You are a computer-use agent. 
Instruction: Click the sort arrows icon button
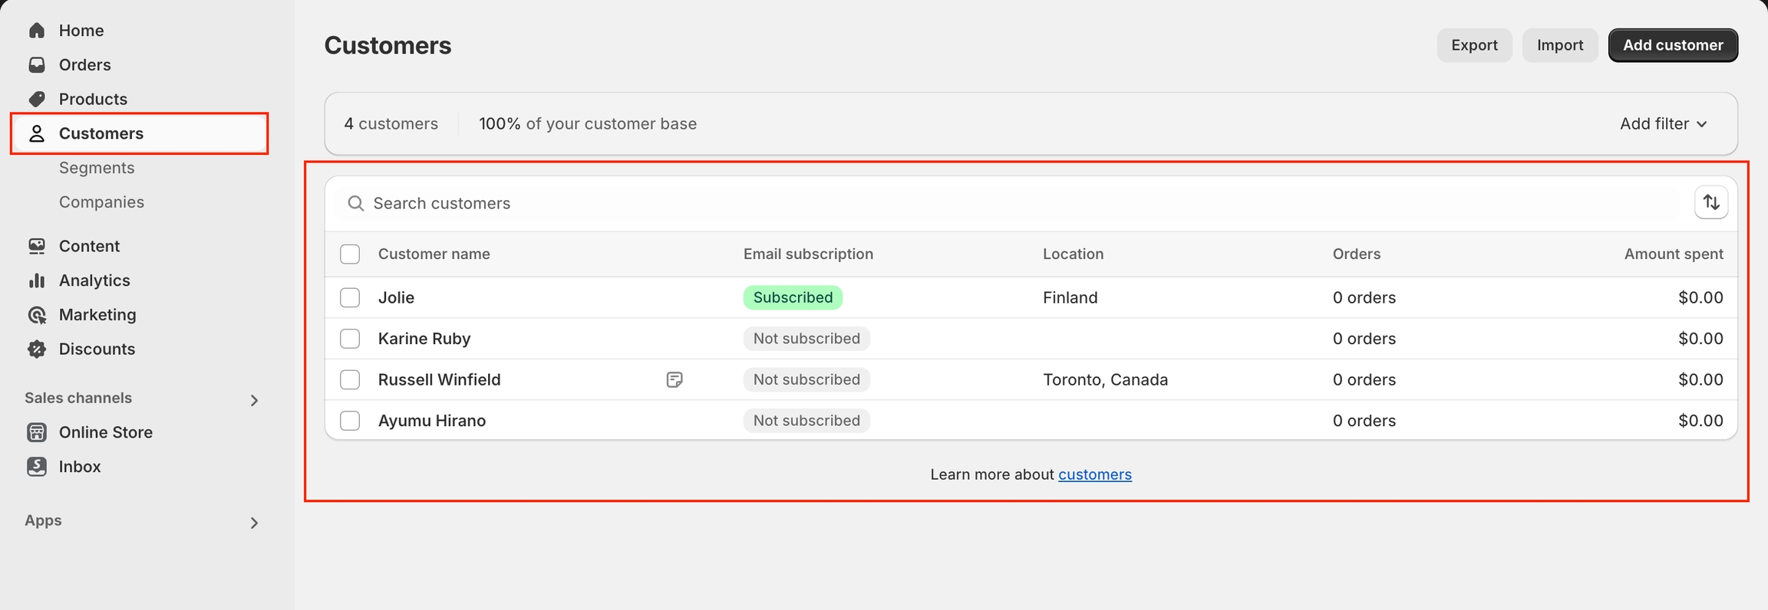(1710, 202)
